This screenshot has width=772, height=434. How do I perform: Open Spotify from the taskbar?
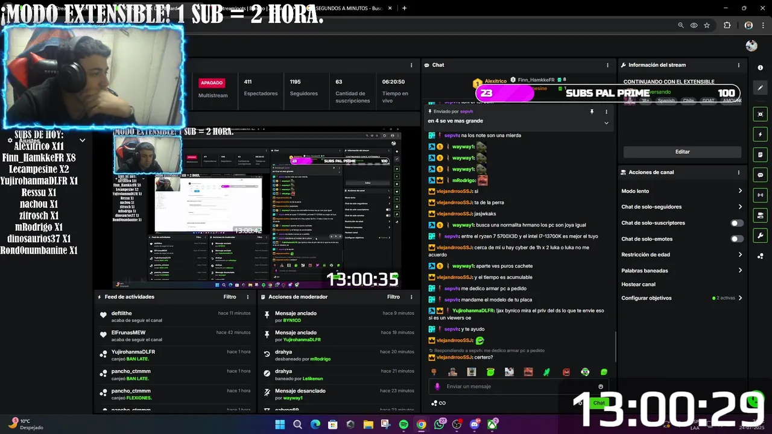[x=403, y=425]
